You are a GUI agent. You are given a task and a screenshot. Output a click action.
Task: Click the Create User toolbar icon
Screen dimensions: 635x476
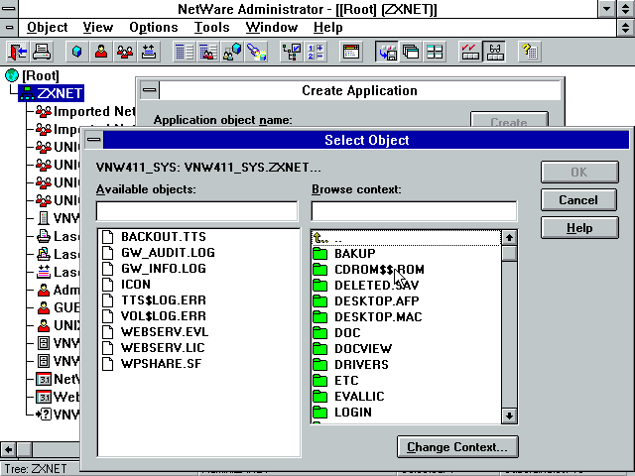pos(101,52)
